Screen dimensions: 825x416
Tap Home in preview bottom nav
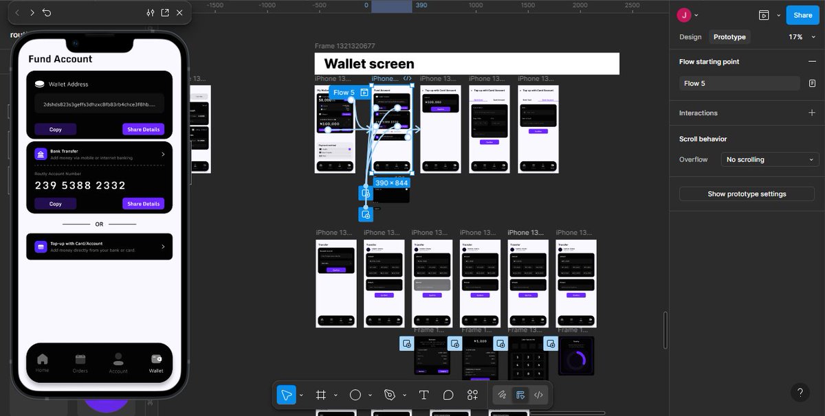pos(42,363)
